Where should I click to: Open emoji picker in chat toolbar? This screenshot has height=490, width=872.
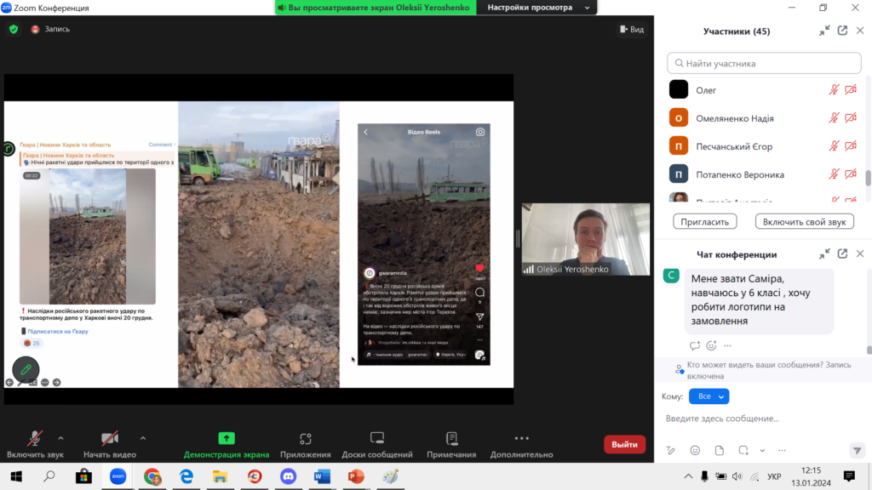695,451
